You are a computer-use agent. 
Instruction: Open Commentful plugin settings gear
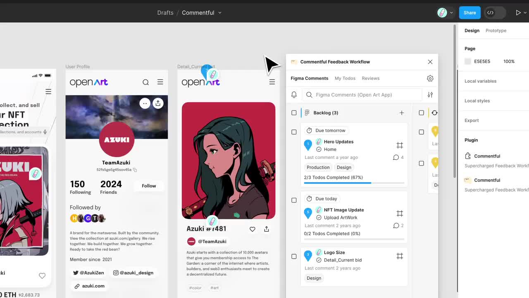(430, 78)
